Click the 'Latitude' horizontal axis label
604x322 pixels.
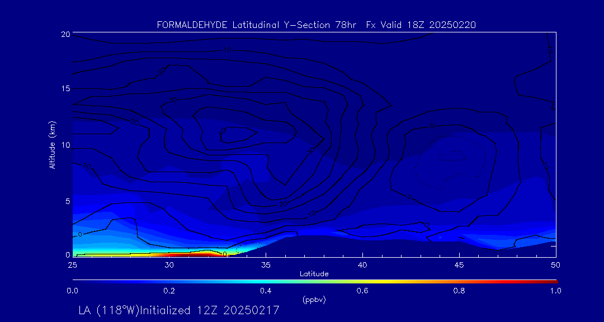(314, 274)
